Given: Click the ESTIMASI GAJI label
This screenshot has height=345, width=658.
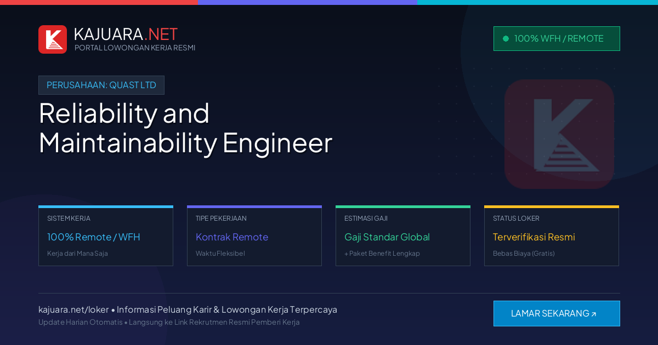Looking at the screenshot, I should (366, 219).
